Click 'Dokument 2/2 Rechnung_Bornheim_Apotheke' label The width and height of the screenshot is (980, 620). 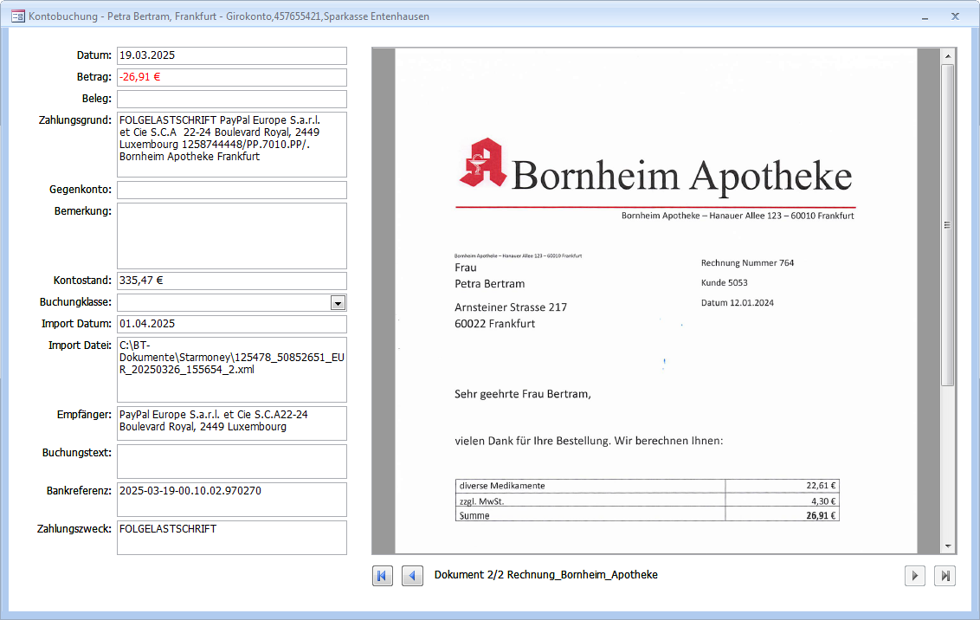[546, 575]
